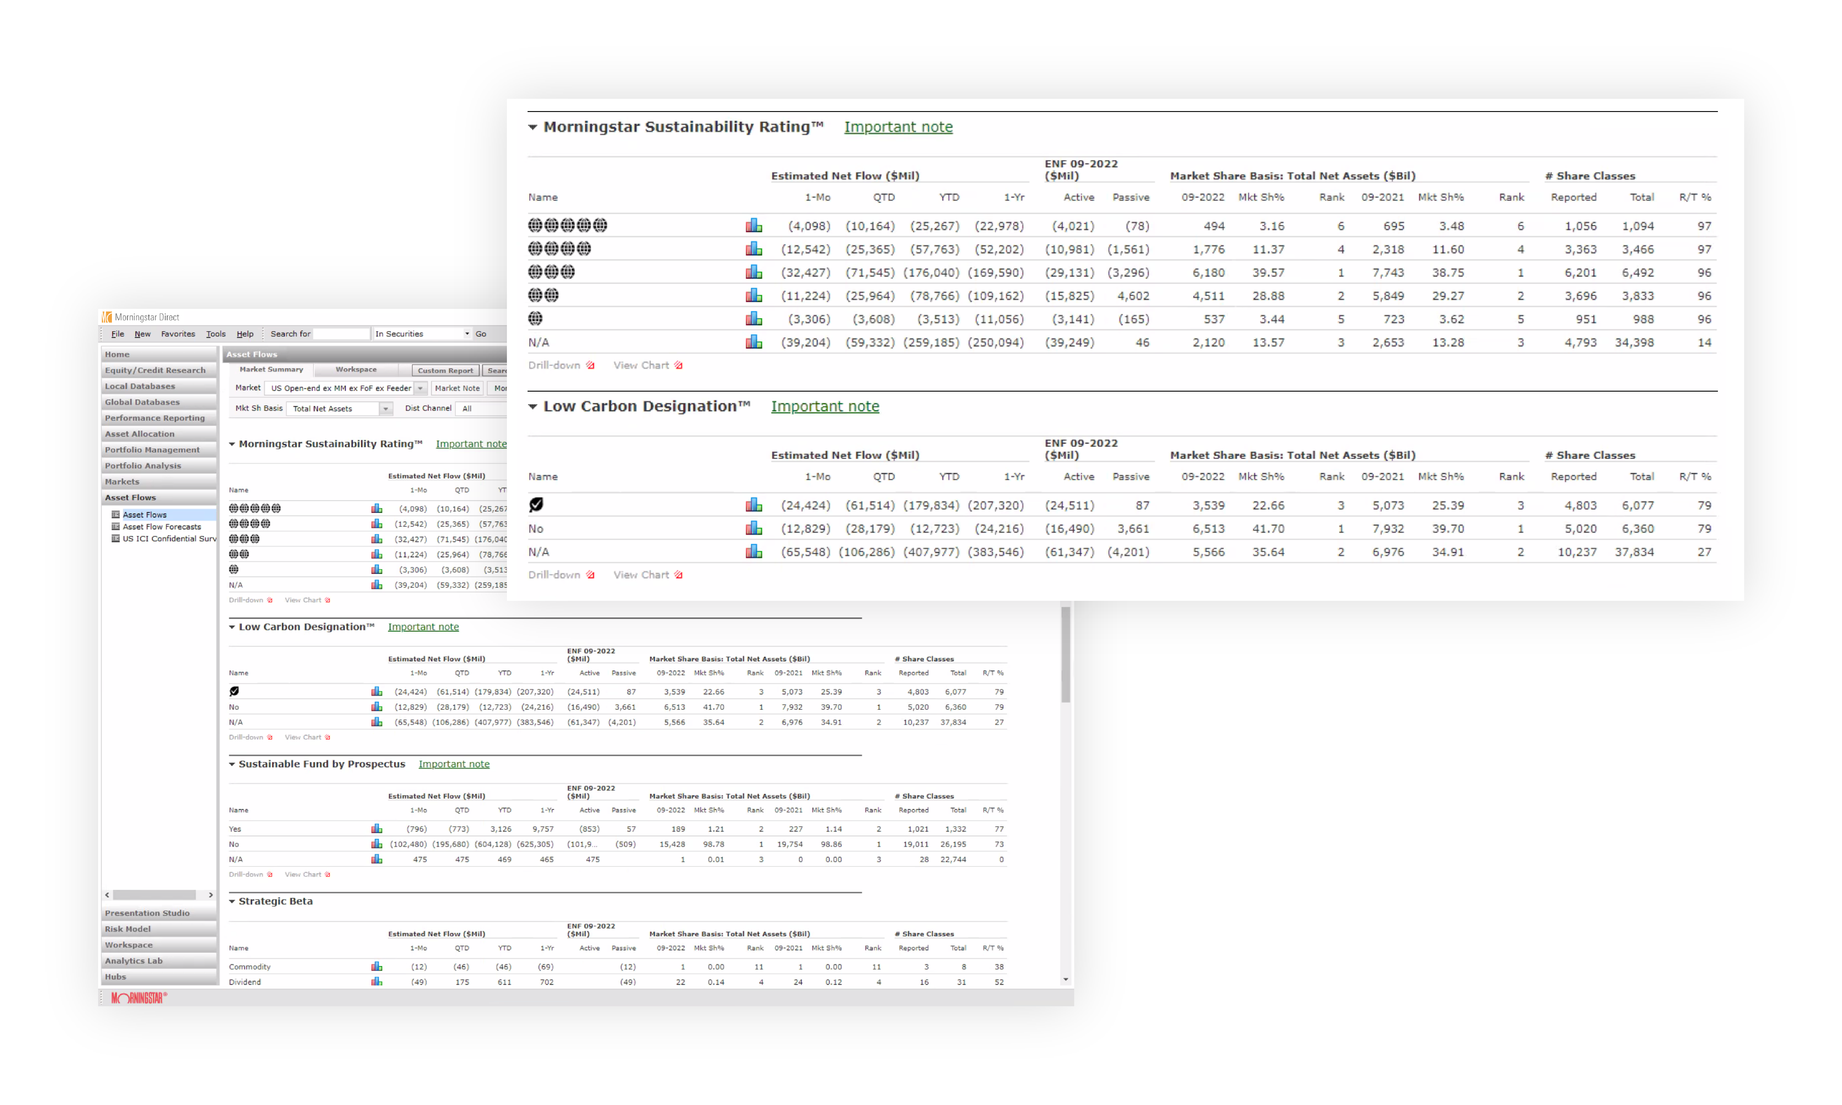Open the Market dropdown arrow
1842x1105 pixels.
point(421,389)
